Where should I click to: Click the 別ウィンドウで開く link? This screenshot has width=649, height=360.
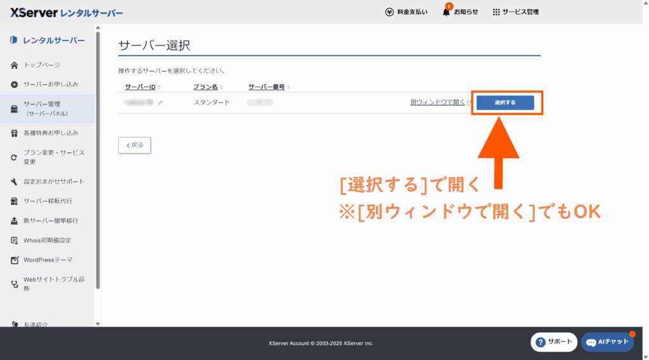pyautogui.click(x=437, y=102)
